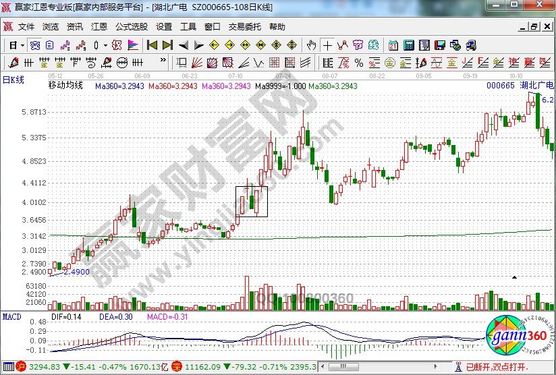This screenshot has height=375, width=556.
Task: Open the calendar icon showing 21
Action: (393, 45)
